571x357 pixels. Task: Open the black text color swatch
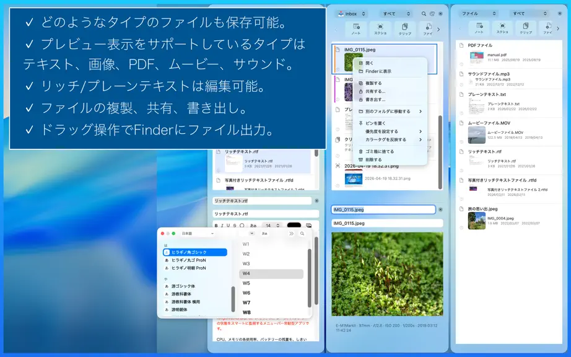294,226
